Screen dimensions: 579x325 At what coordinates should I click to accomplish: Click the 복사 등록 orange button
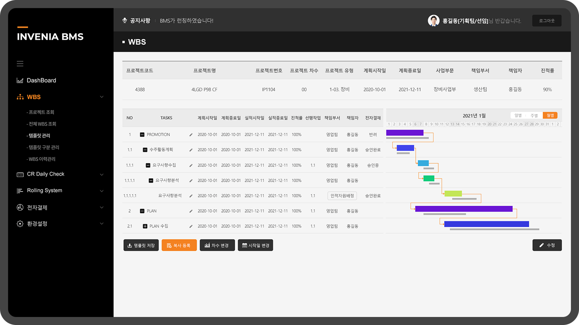[x=179, y=245]
